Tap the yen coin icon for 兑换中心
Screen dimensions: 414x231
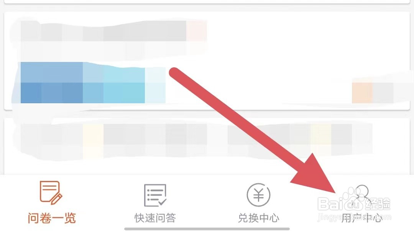(x=258, y=195)
